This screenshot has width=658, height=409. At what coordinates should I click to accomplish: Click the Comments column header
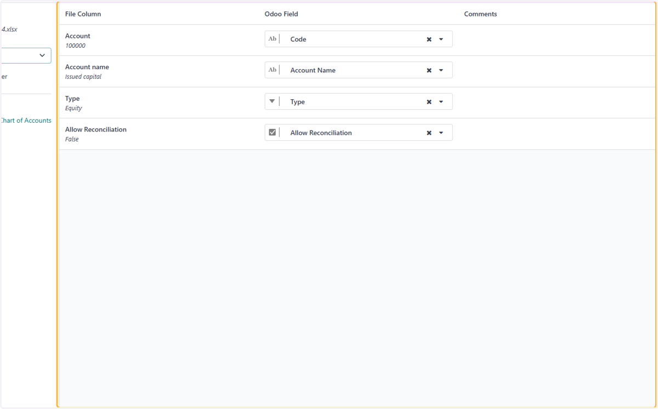(480, 14)
